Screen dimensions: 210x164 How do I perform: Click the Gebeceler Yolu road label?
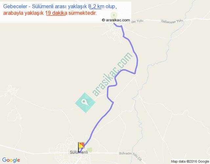tap(172, 21)
